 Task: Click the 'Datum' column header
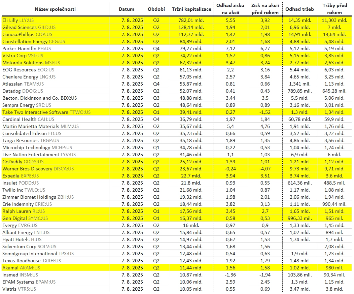point(127,9)
